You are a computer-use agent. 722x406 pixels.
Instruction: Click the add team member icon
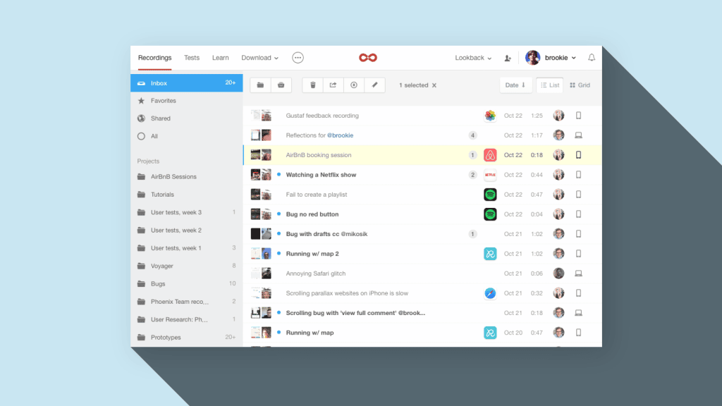508,58
